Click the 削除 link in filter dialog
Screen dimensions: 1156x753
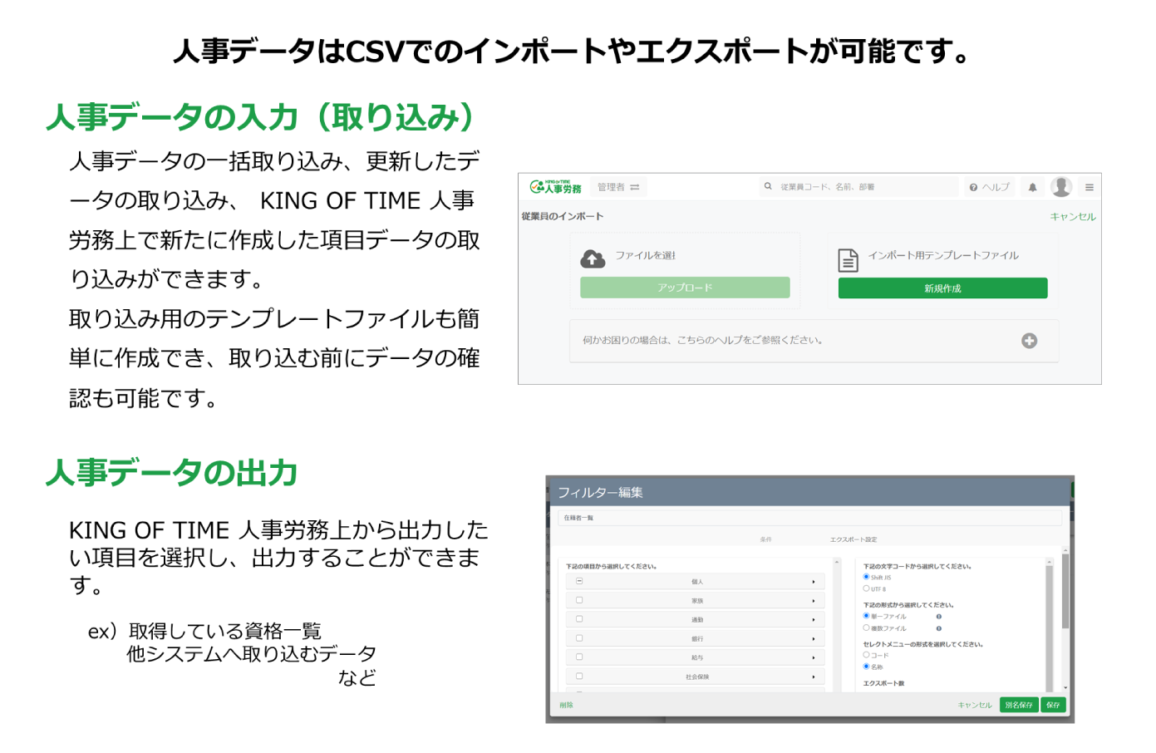pos(566,705)
